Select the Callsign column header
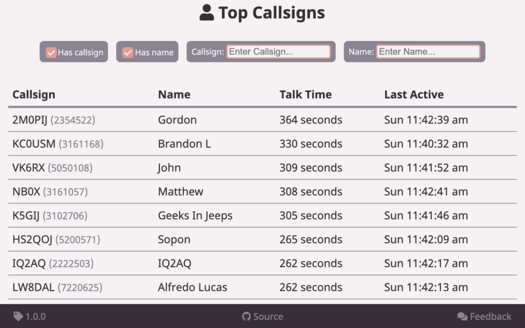This screenshot has width=525, height=328. pyautogui.click(x=34, y=94)
